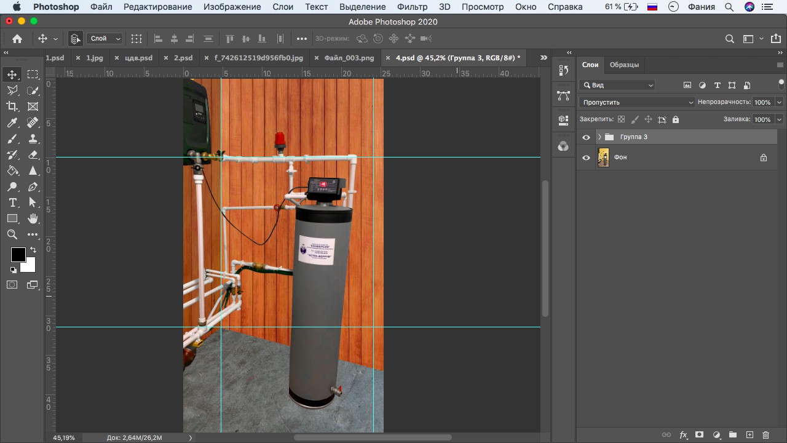Toggle the auto-select layer checkbox
The image size is (787, 443).
tap(75, 38)
